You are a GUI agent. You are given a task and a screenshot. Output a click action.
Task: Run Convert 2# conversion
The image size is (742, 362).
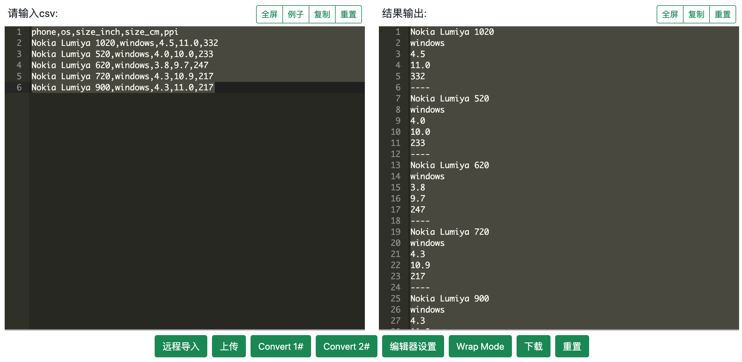(x=347, y=346)
